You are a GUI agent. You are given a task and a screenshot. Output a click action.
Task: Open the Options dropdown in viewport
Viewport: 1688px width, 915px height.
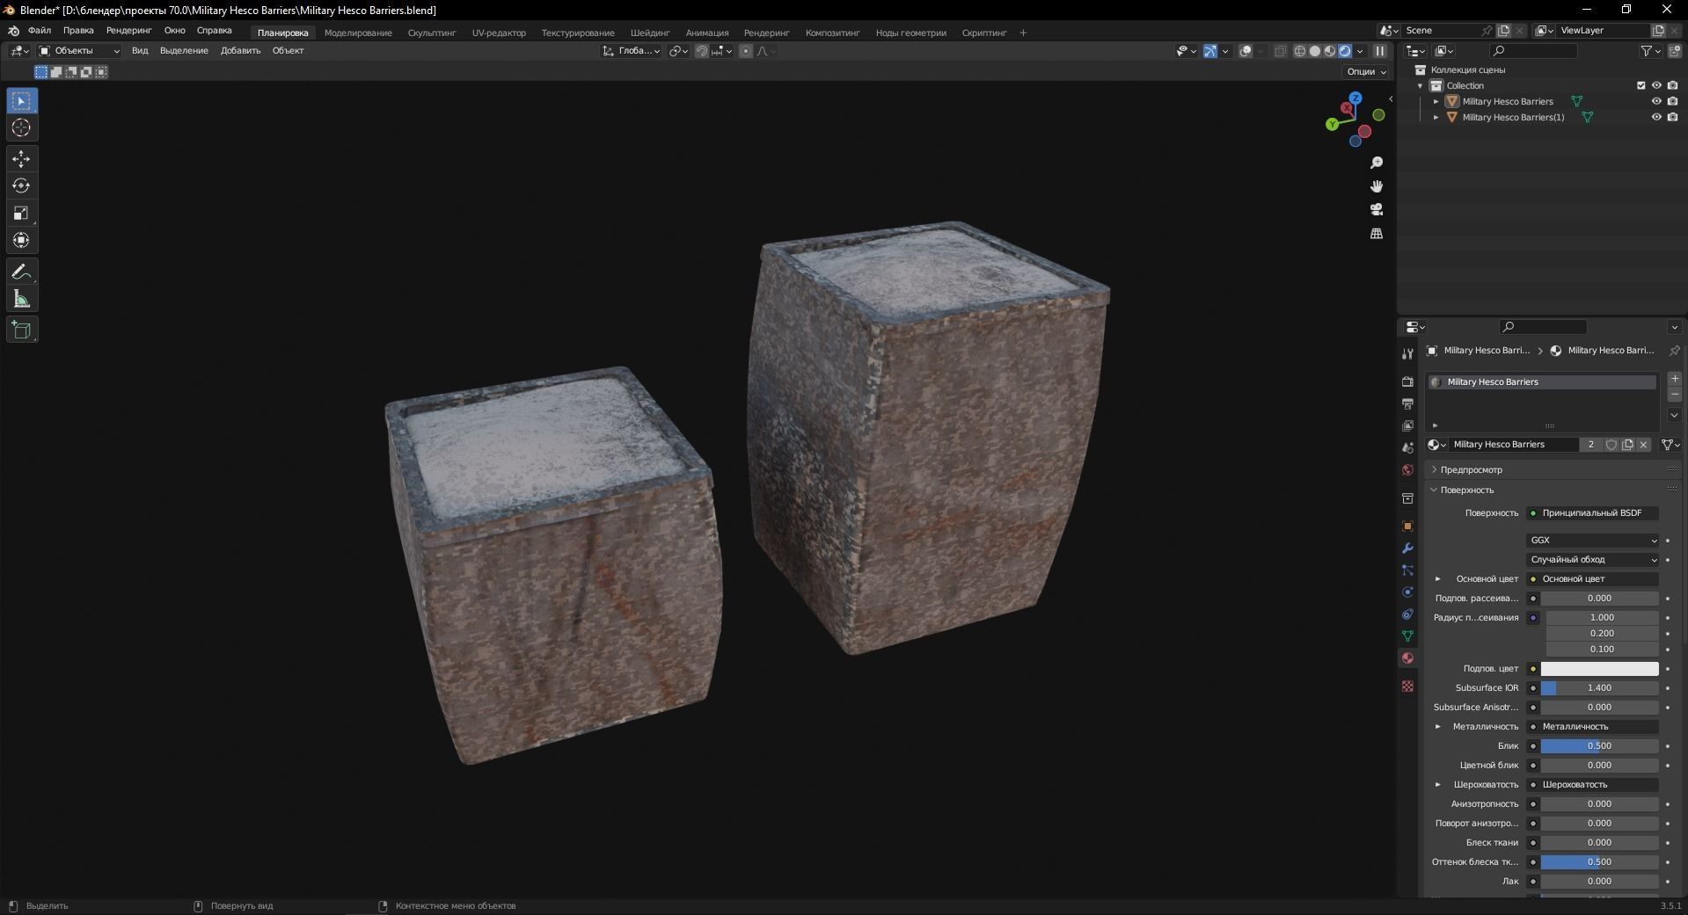click(1367, 72)
